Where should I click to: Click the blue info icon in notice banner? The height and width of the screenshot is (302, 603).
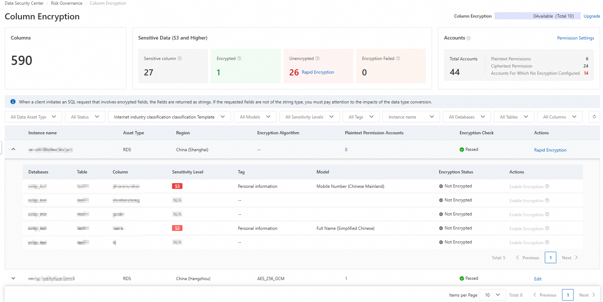13,102
